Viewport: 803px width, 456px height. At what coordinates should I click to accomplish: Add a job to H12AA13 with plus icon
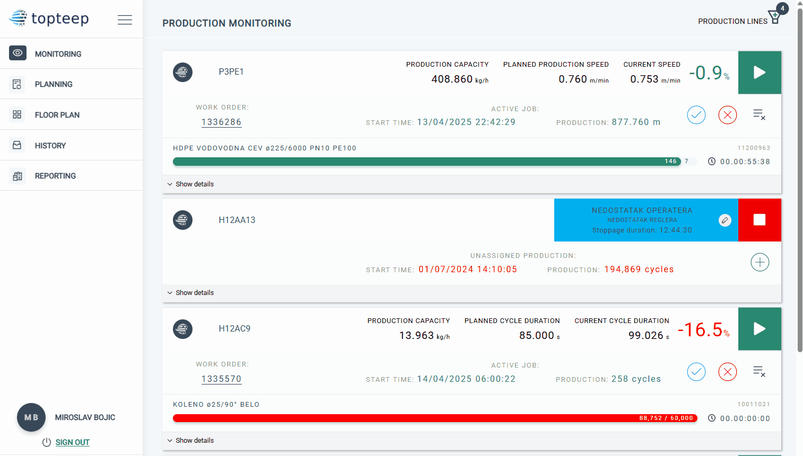pos(760,262)
